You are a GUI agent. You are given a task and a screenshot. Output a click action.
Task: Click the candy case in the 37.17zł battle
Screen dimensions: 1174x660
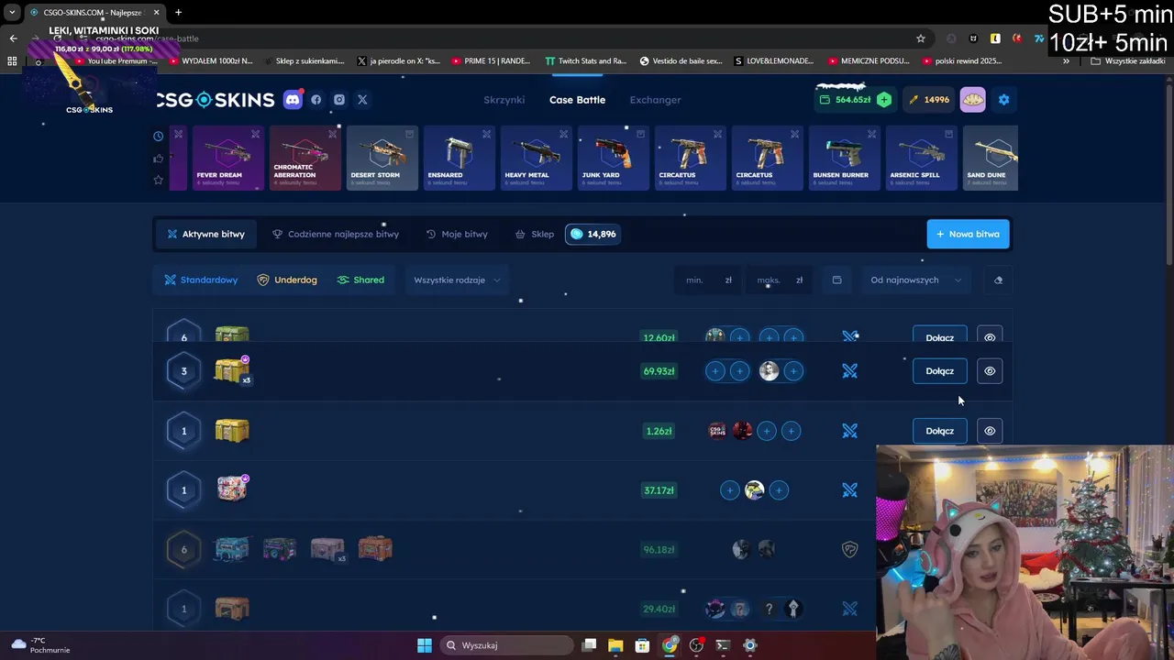click(232, 489)
